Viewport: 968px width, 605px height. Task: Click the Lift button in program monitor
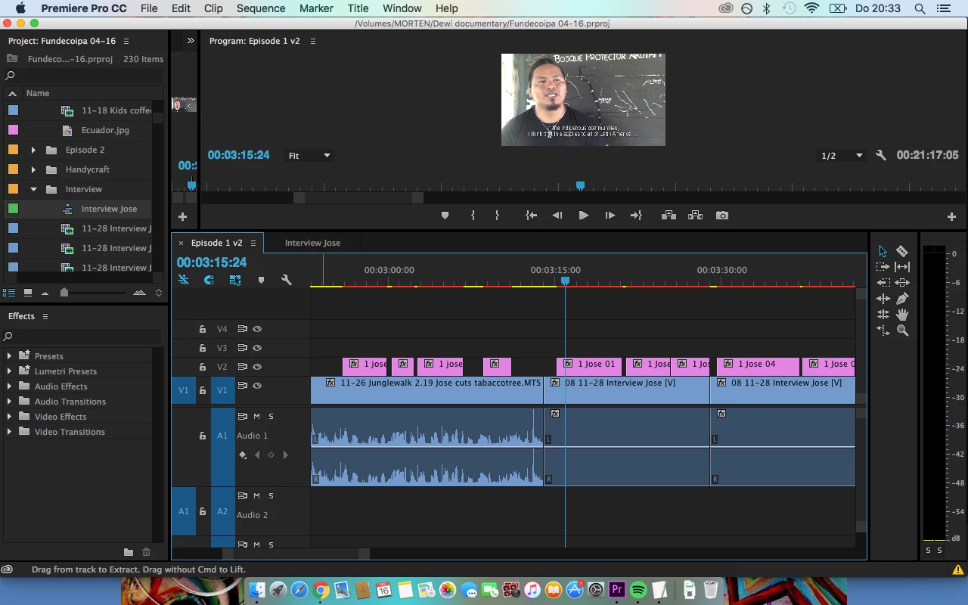point(669,216)
